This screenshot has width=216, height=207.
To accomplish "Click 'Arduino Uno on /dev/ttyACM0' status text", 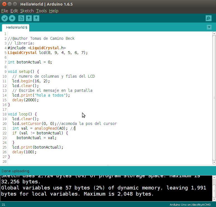I will click(x=190, y=205).
